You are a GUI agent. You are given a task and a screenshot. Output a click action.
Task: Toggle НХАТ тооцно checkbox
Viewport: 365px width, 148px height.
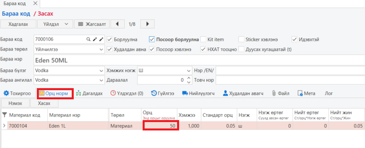203,49
